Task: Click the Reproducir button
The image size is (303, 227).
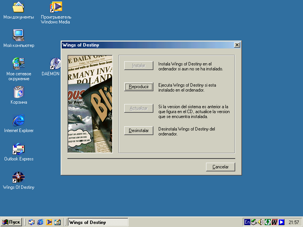Action: click(x=139, y=87)
